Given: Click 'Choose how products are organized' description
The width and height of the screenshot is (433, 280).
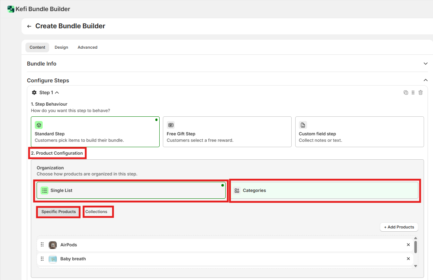Looking at the screenshot, I should pos(87,174).
